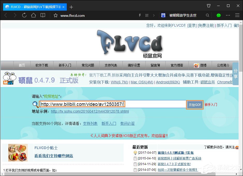Open the green messenger icon in the browser toolbar
The width and height of the screenshot is (243, 176).
click(x=218, y=15)
